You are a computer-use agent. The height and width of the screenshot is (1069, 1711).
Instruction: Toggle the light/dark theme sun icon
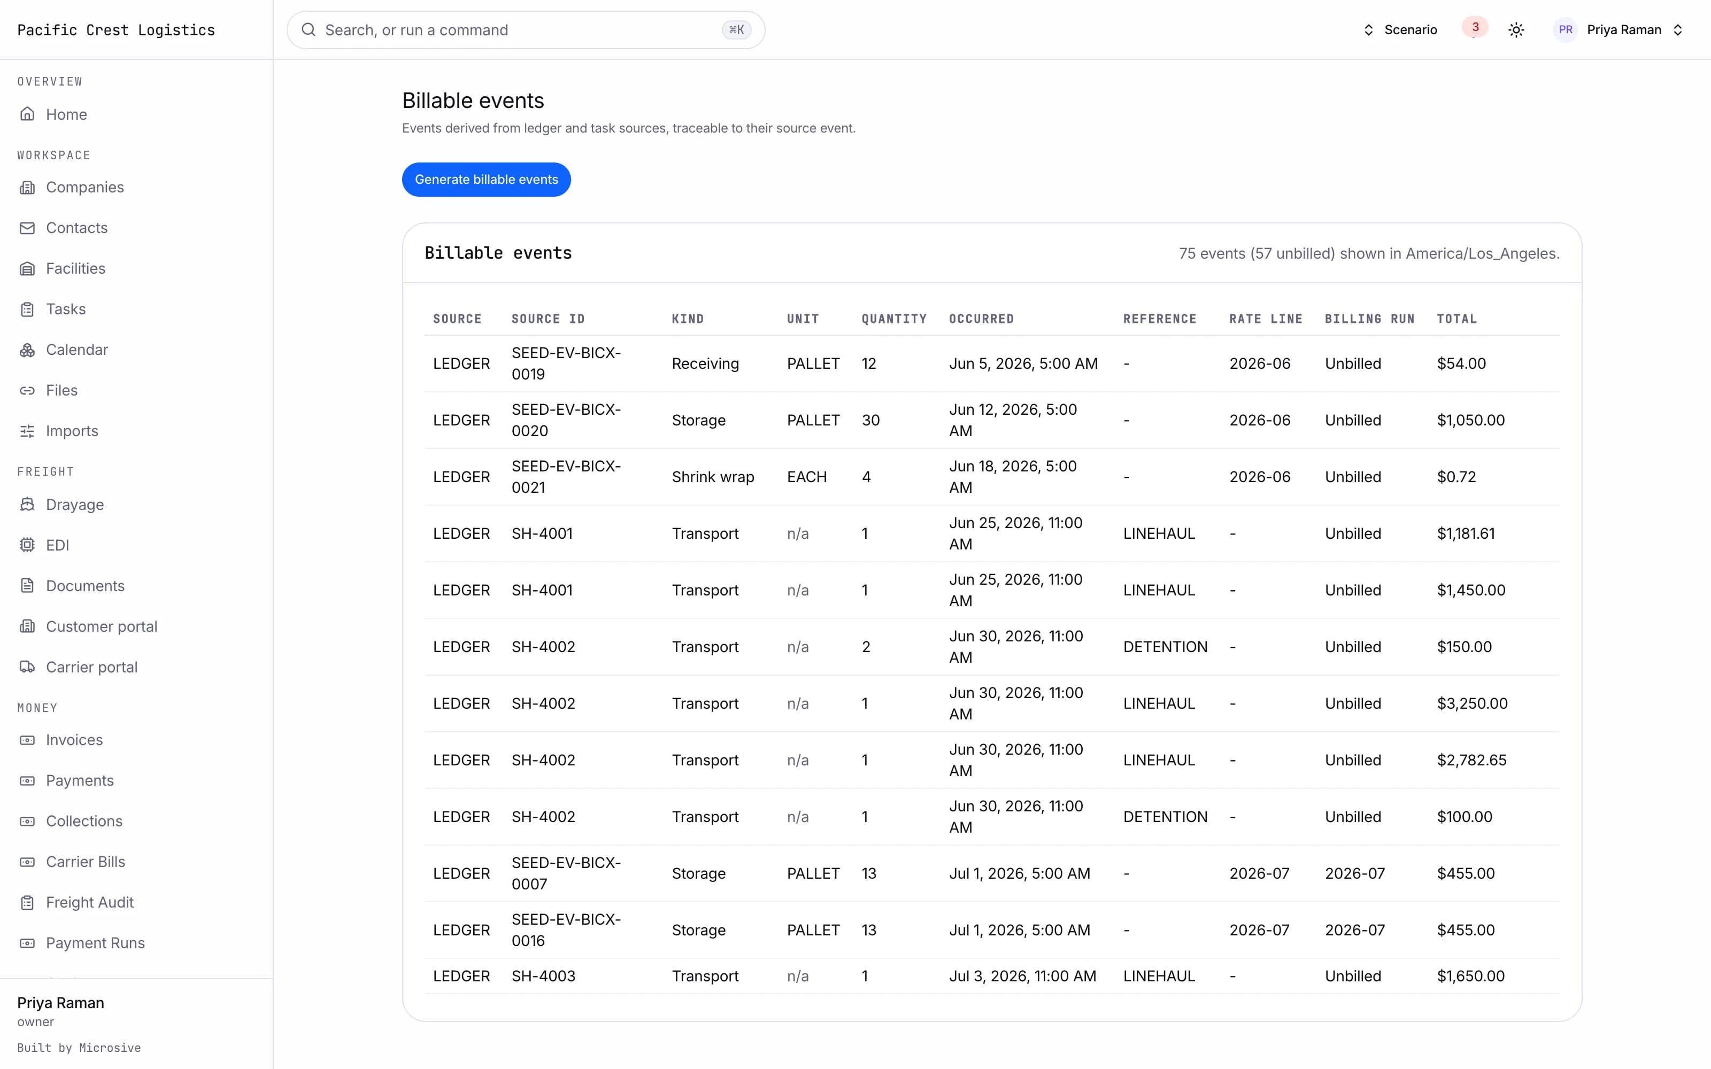tap(1516, 30)
